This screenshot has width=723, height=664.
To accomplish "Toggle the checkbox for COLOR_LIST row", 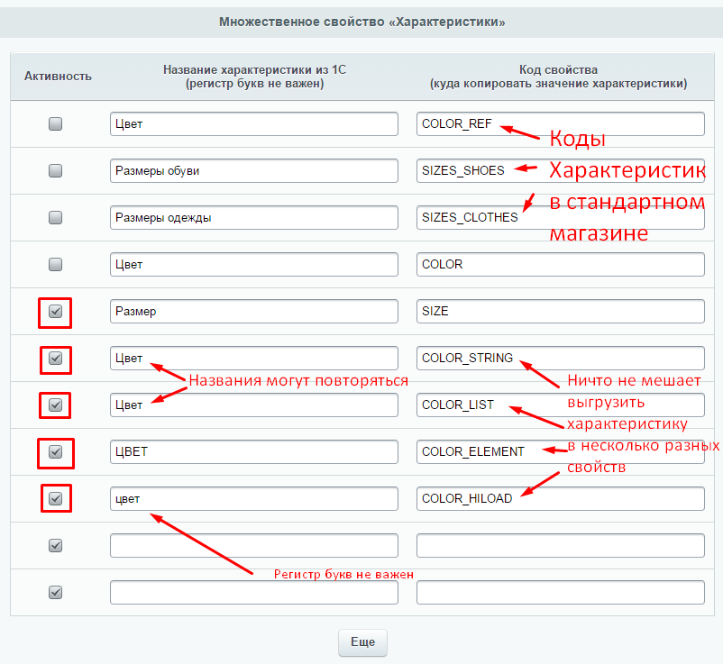I will 55,405.
